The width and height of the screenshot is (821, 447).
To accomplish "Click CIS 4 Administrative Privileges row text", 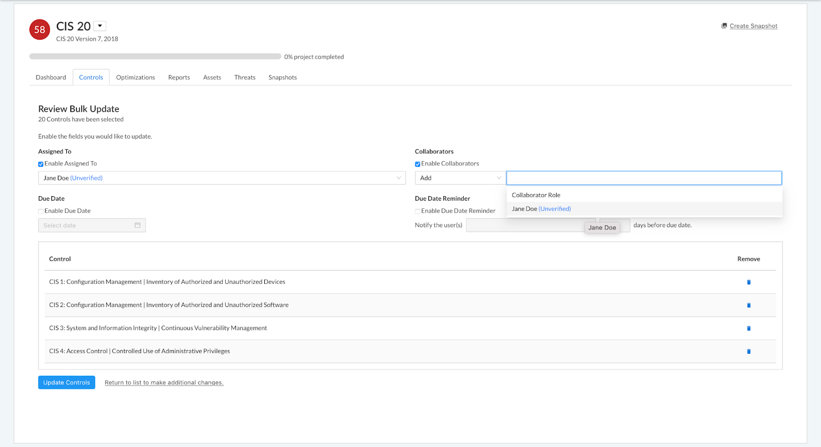I will click(140, 351).
